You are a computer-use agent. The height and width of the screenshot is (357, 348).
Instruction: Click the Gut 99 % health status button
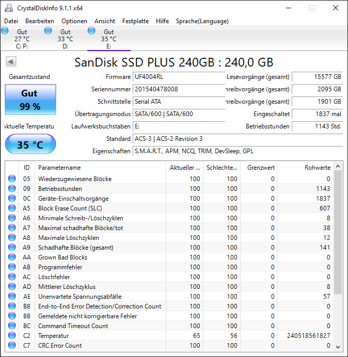30,100
